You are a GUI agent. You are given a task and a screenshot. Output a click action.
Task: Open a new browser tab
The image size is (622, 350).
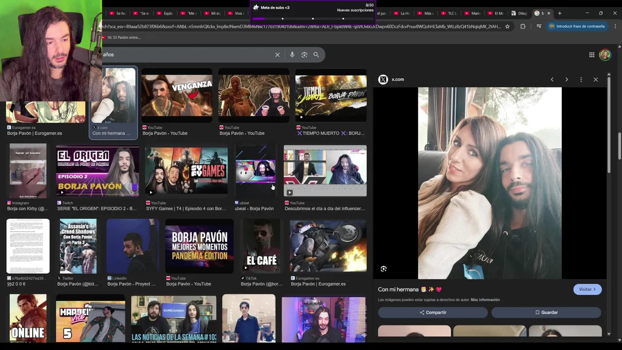tap(560, 13)
